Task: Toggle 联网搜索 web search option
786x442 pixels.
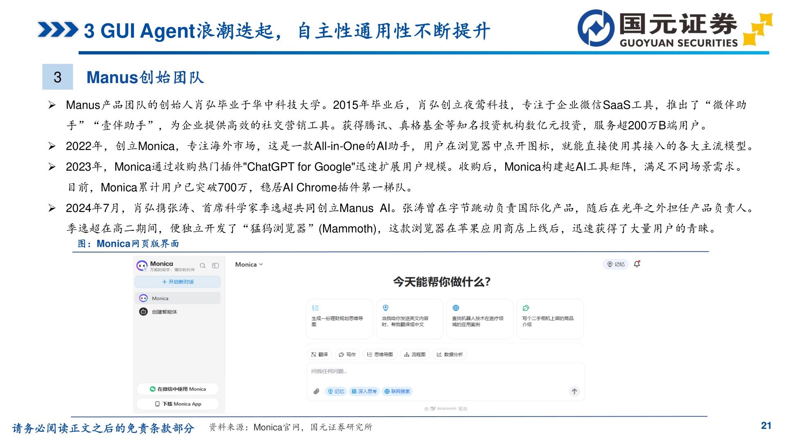Action: (397, 391)
